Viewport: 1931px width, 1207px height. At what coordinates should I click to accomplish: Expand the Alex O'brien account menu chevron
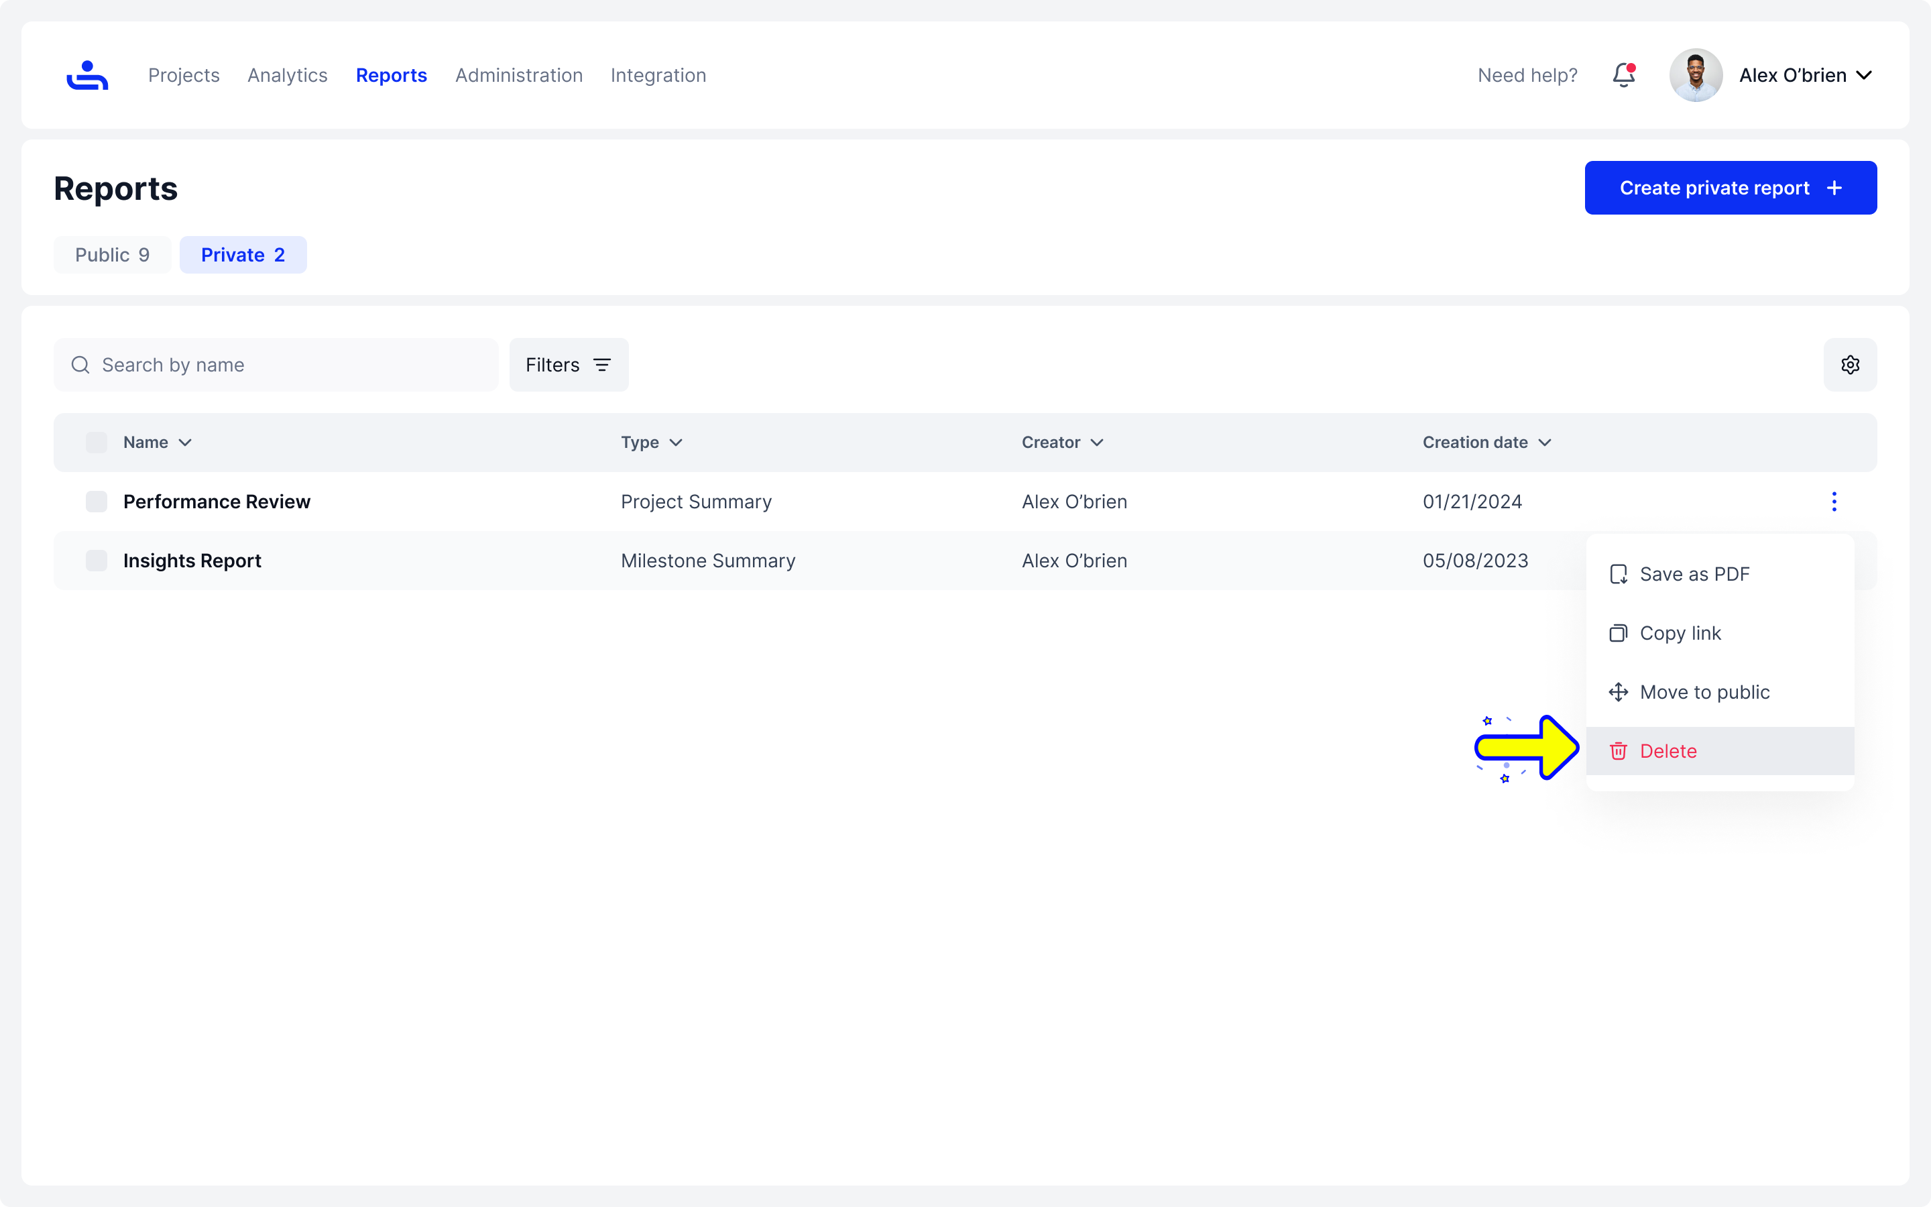pos(1864,75)
